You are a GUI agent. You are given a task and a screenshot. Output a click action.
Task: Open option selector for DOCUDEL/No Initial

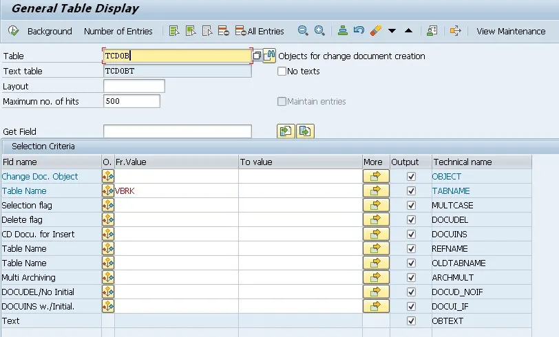(x=108, y=292)
